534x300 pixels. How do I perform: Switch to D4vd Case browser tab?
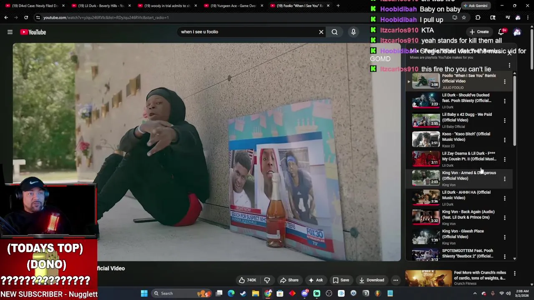(x=35, y=6)
